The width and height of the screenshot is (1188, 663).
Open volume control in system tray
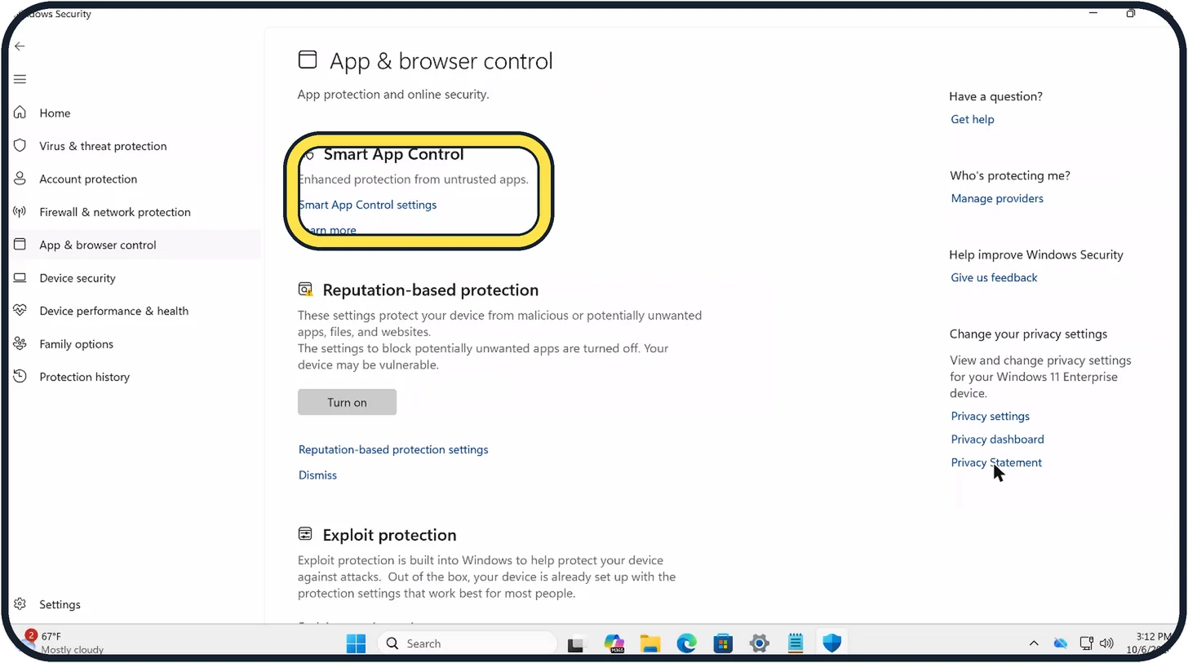tap(1107, 643)
